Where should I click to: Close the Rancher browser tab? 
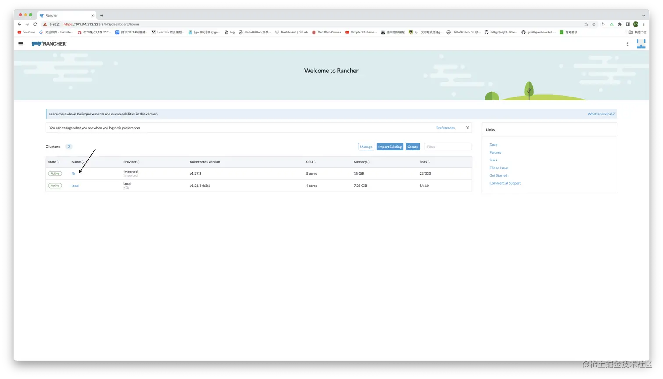coord(93,15)
